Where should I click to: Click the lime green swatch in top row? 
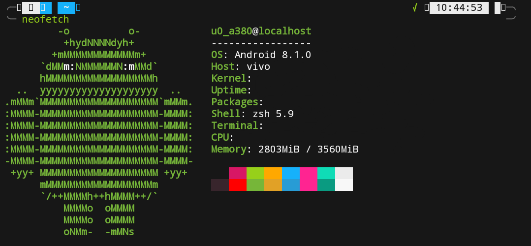(255, 173)
